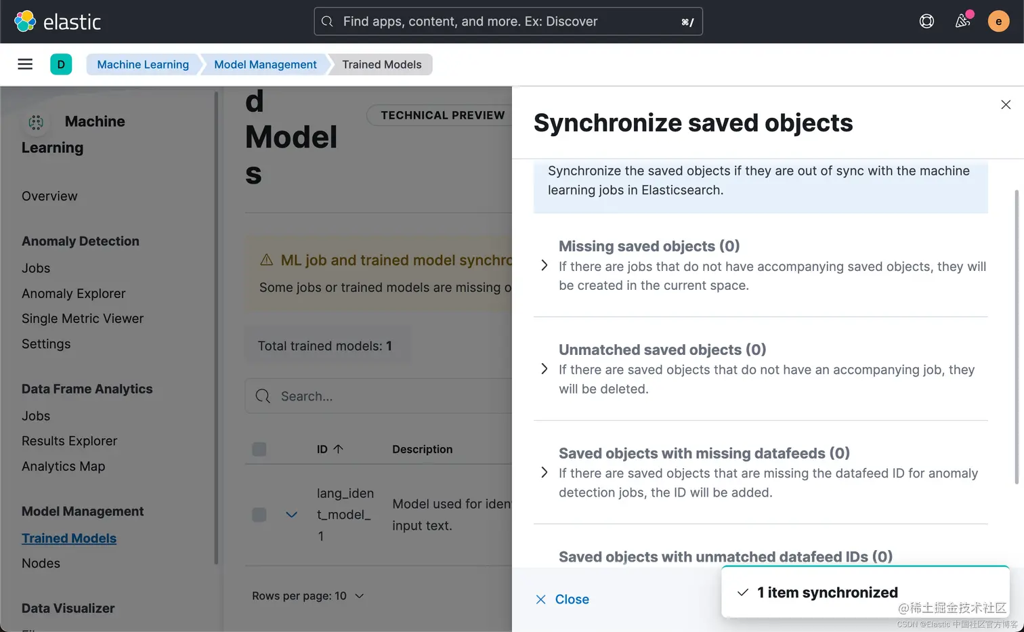Expand Saved objects with missing datafeeds

pos(545,473)
